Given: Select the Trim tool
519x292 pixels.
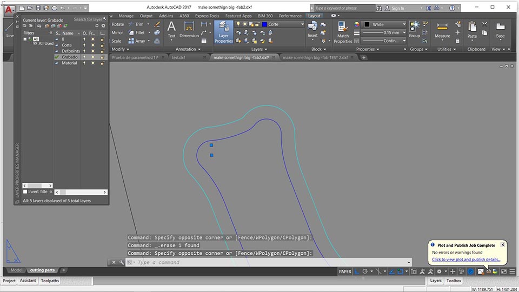Looking at the screenshot, I should pyautogui.click(x=136, y=24).
